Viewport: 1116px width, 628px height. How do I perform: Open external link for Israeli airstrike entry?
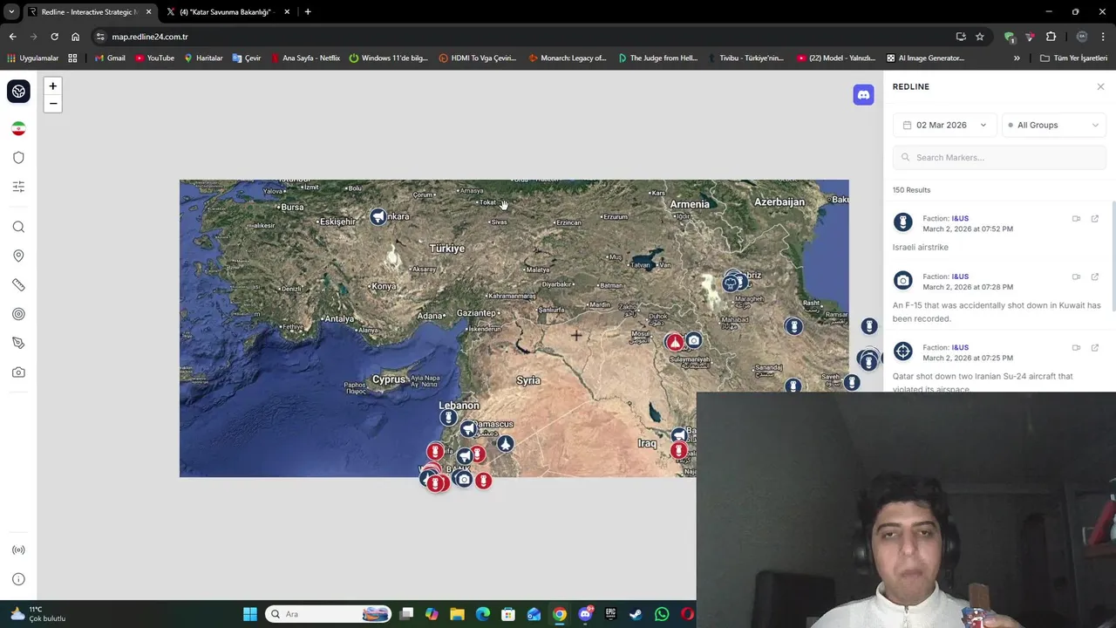(1095, 219)
